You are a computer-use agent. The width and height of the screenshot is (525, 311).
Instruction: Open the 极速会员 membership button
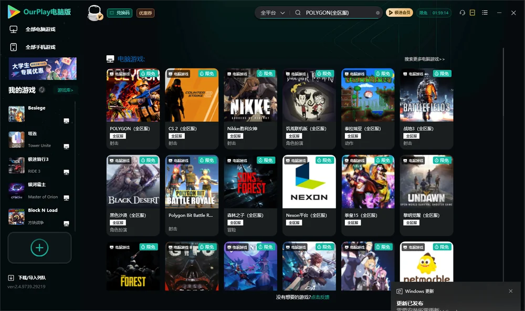click(x=400, y=13)
